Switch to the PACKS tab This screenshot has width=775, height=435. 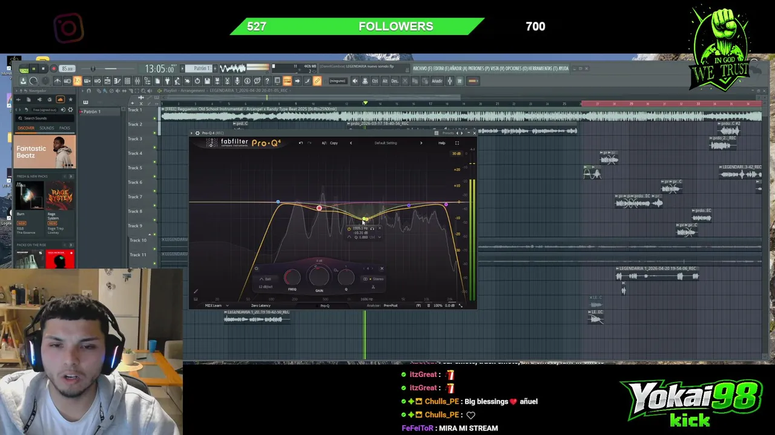pos(65,128)
